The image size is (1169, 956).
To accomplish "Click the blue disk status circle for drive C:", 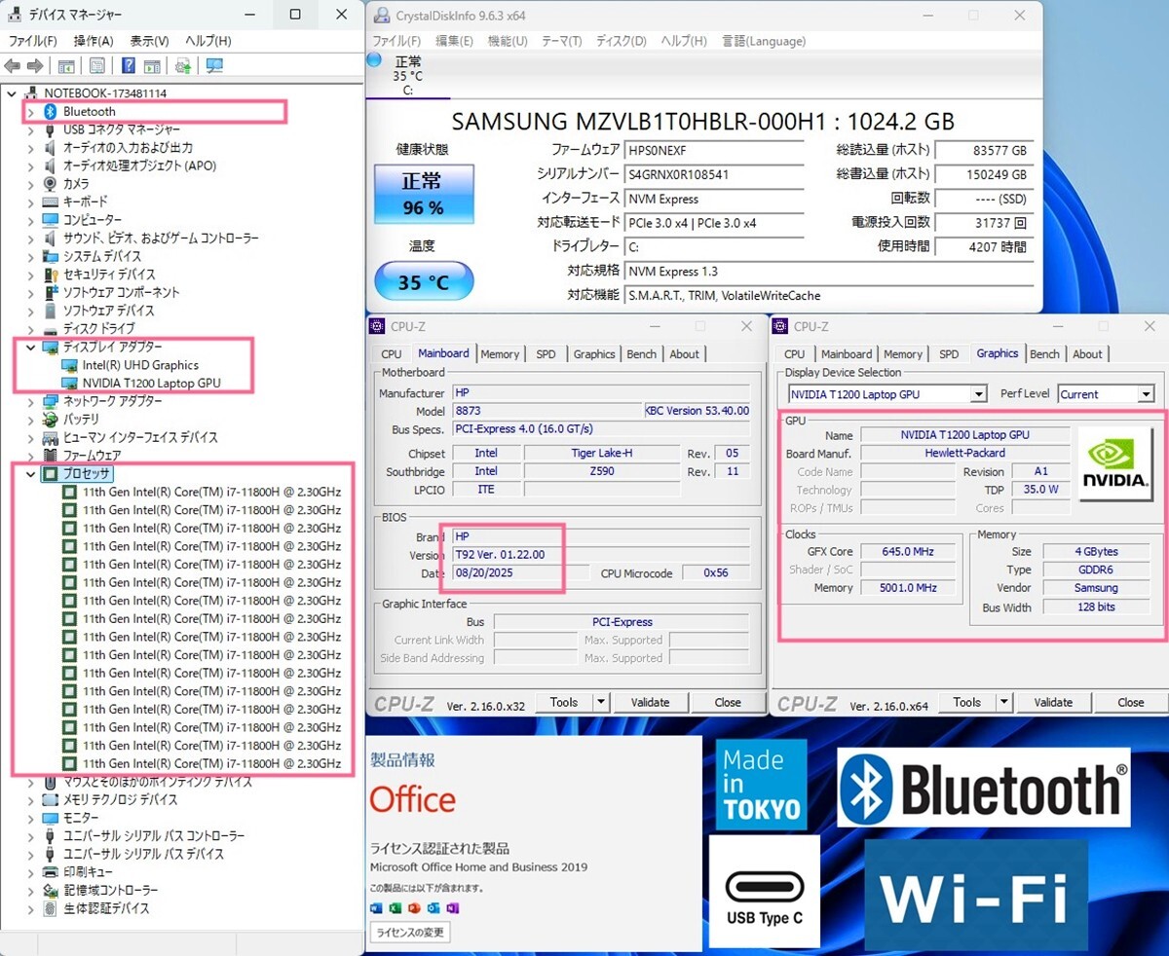I will 374,61.
